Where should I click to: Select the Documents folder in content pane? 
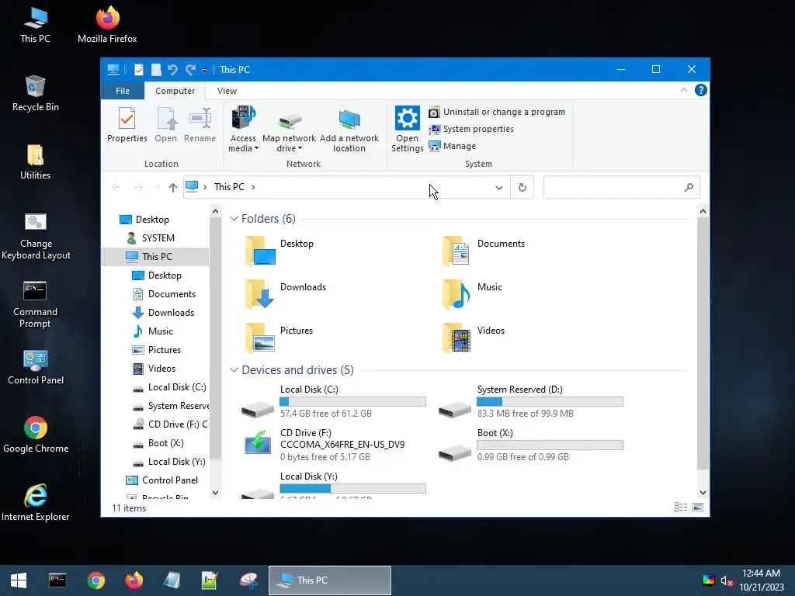tap(483, 251)
